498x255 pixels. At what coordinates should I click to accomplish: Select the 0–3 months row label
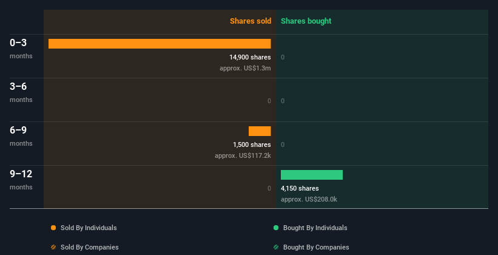coord(21,49)
